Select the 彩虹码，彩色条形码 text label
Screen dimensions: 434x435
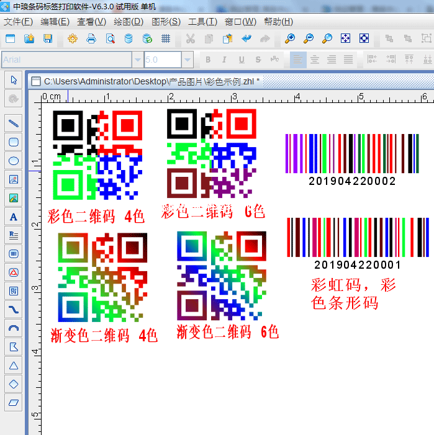353,294
